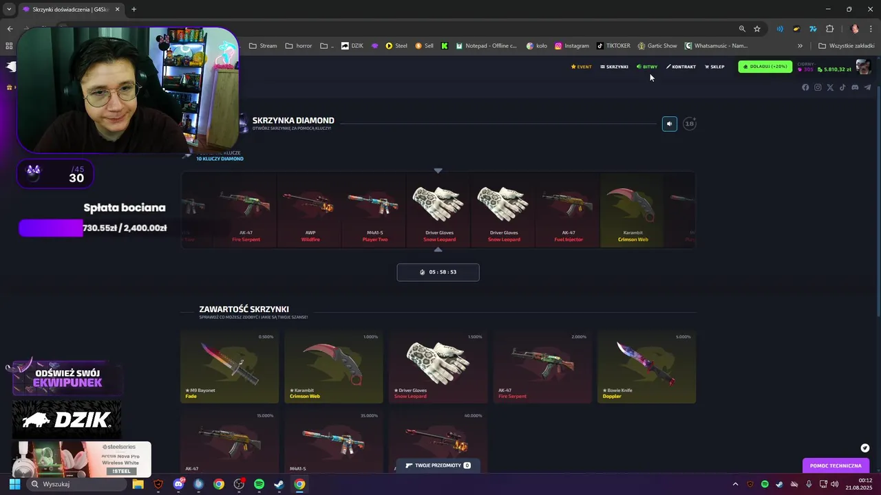Open the TikTok social icon

(842, 87)
